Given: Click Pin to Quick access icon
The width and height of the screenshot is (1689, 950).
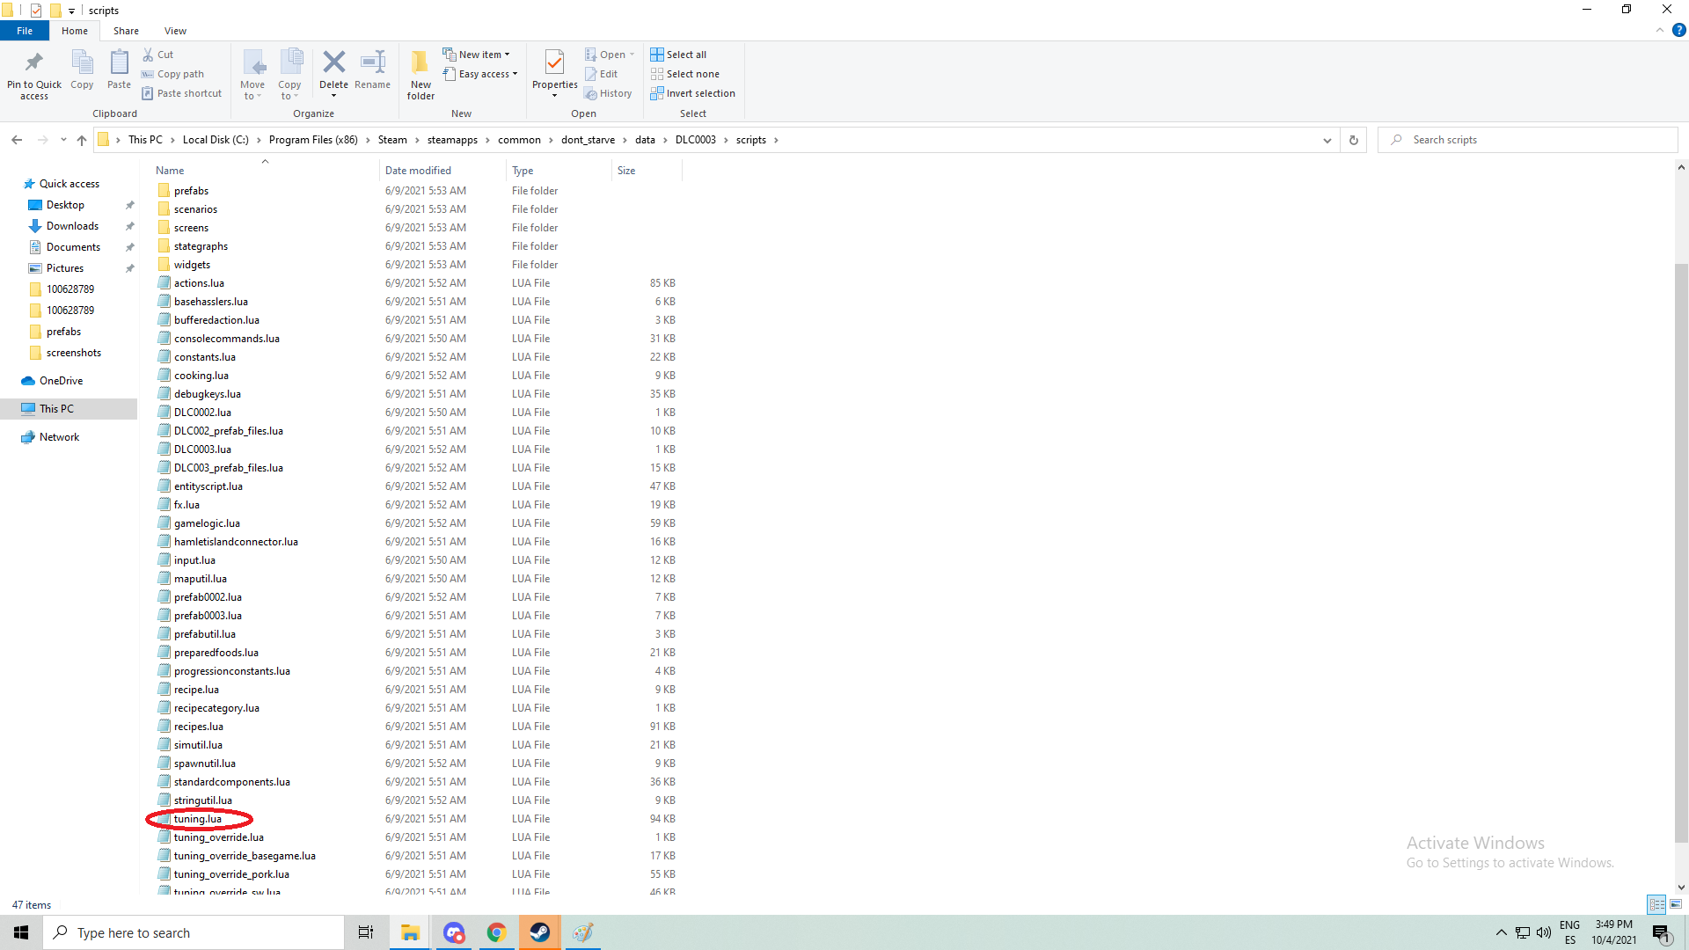Looking at the screenshot, I should click(x=34, y=63).
